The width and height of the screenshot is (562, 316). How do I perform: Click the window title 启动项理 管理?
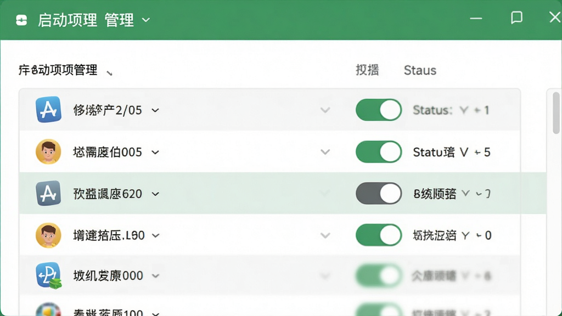(86, 20)
